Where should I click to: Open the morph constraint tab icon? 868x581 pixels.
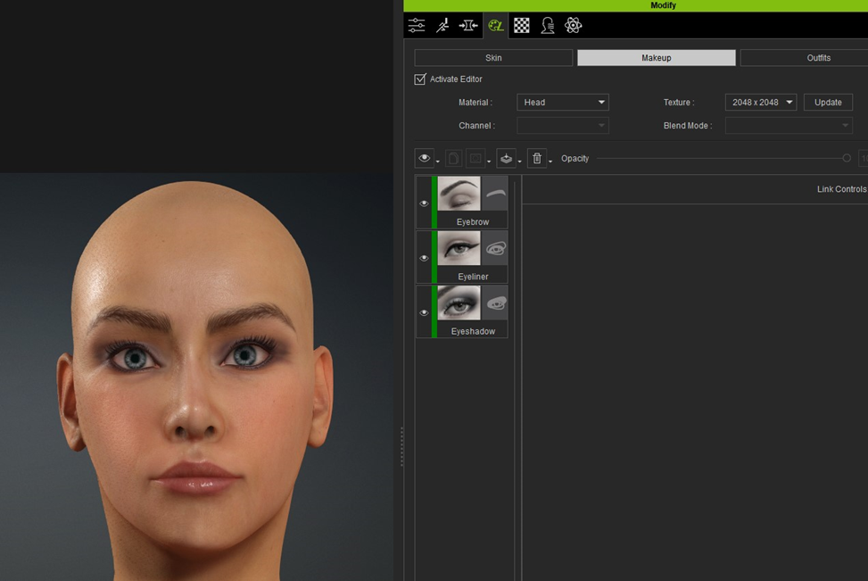[468, 26]
